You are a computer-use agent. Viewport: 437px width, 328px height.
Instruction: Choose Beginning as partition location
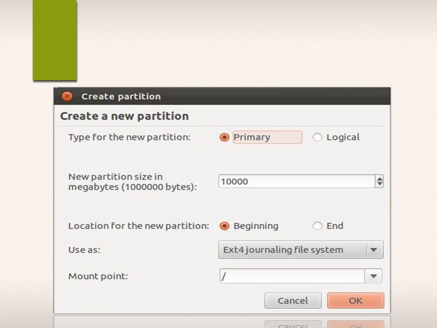[x=224, y=226]
